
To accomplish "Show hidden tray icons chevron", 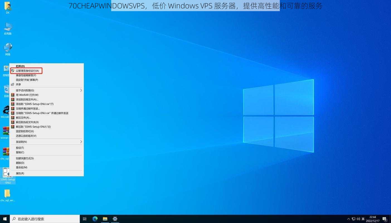I will click(349, 219).
